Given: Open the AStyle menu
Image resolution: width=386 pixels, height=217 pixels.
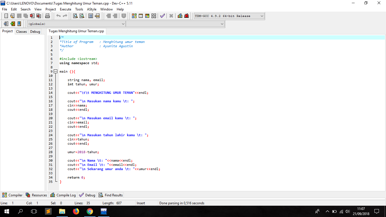Looking at the screenshot, I should coord(92,9).
